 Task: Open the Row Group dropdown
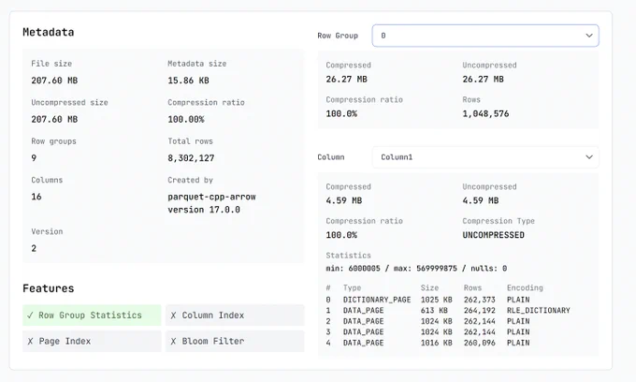pyautogui.click(x=485, y=36)
